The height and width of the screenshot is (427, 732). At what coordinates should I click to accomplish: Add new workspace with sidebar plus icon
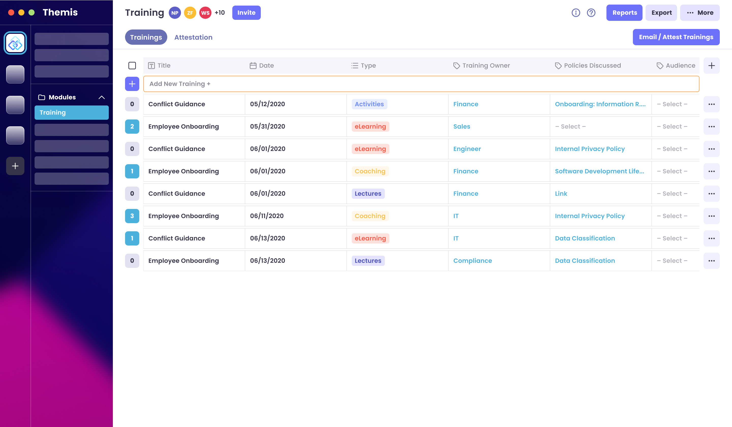click(15, 166)
